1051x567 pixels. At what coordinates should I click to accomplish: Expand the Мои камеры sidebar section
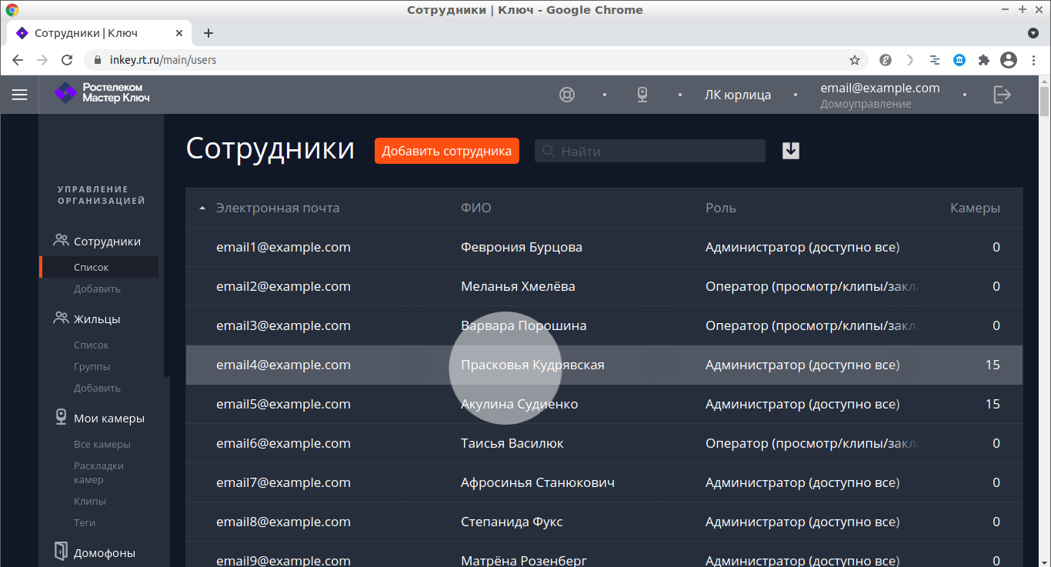tap(108, 419)
